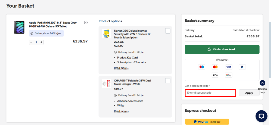Screen dimensions: 271x125
Task: Click the AdvancedAccessories bullet text
Action: pyautogui.click(x=130, y=101)
